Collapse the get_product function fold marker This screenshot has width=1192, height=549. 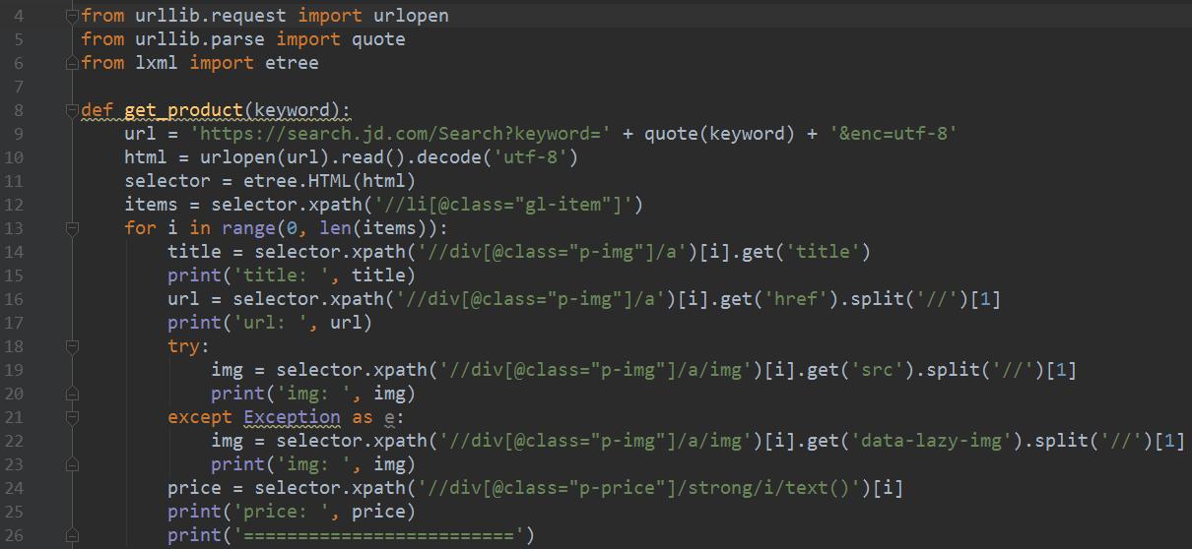71,110
